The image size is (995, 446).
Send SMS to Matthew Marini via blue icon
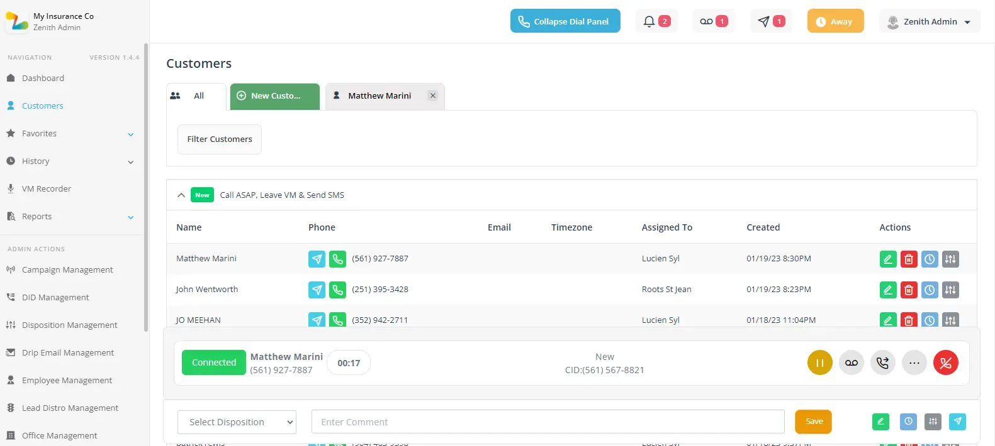317,259
